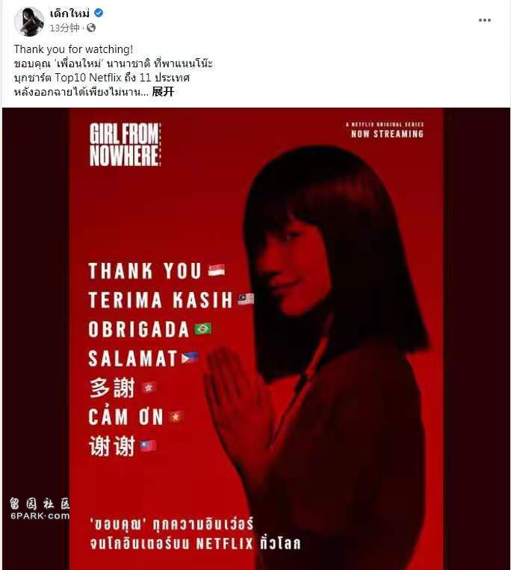The width and height of the screenshot is (511, 570).
Task: Click the Singapore flag beside THANK YOU
Action: tap(217, 270)
